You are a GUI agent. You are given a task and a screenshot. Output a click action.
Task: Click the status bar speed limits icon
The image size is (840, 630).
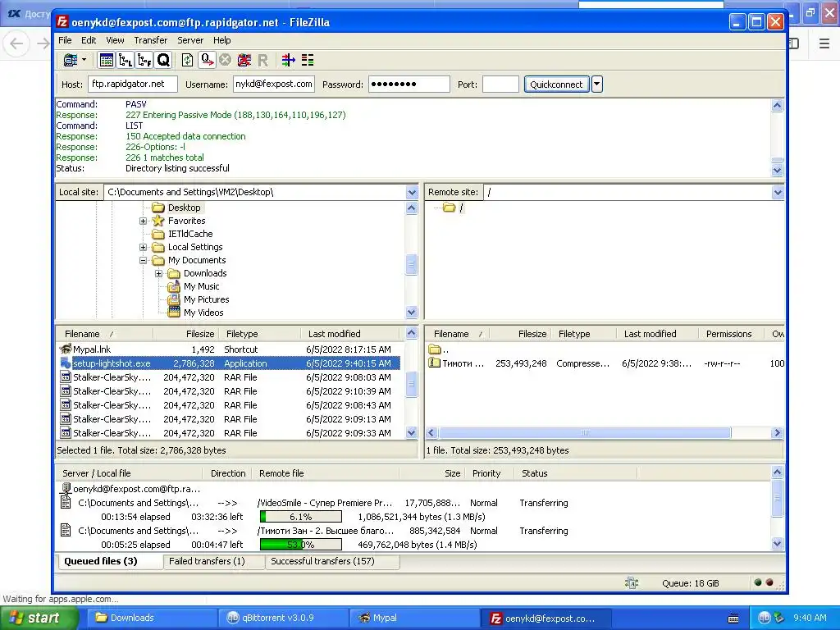tap(632, 583)
